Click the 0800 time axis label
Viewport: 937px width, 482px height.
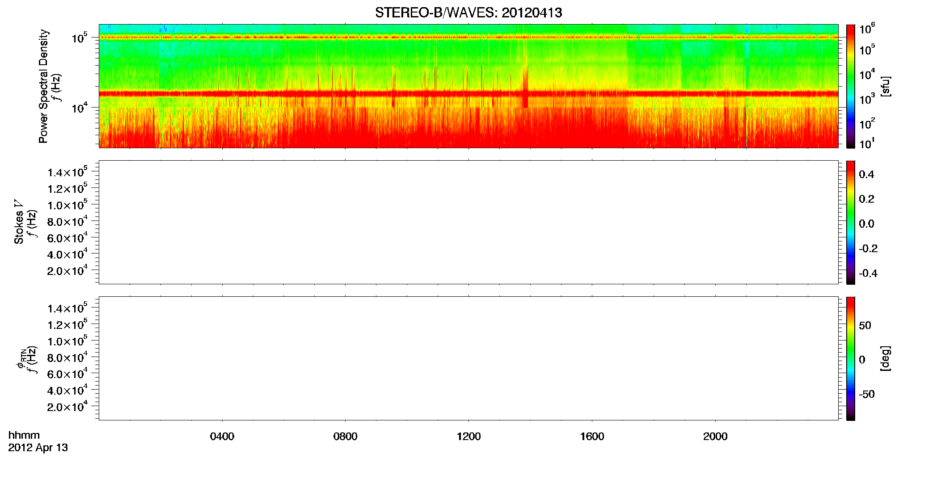pyautogui.click(x=345, y=436)
